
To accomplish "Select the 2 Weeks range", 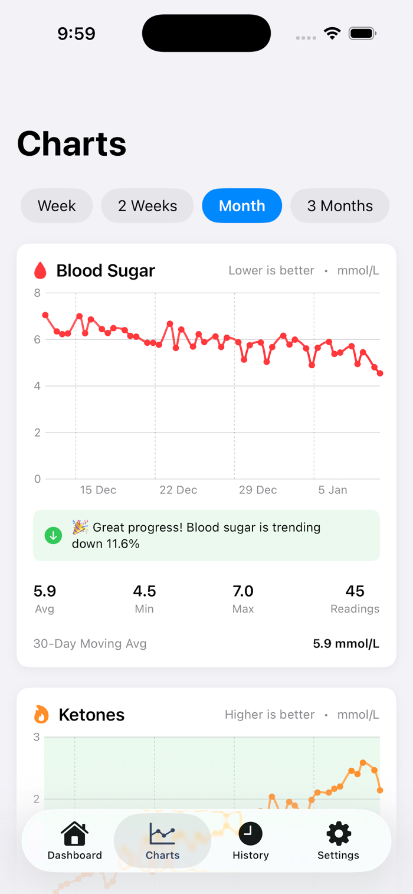I will pos(147,206).
